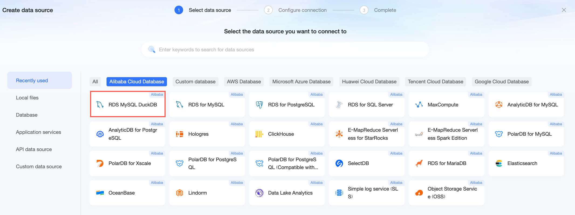This screenshot has height=215, width=575.
Task: Switch to Microsoft Azure Database tab
Action: [x=302, y=82]
